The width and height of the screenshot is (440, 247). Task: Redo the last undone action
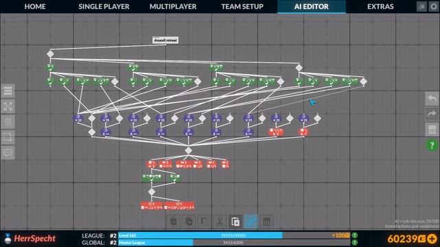point(432,115)
